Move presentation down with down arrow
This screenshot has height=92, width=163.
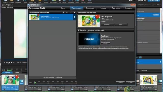coord(74,12)
